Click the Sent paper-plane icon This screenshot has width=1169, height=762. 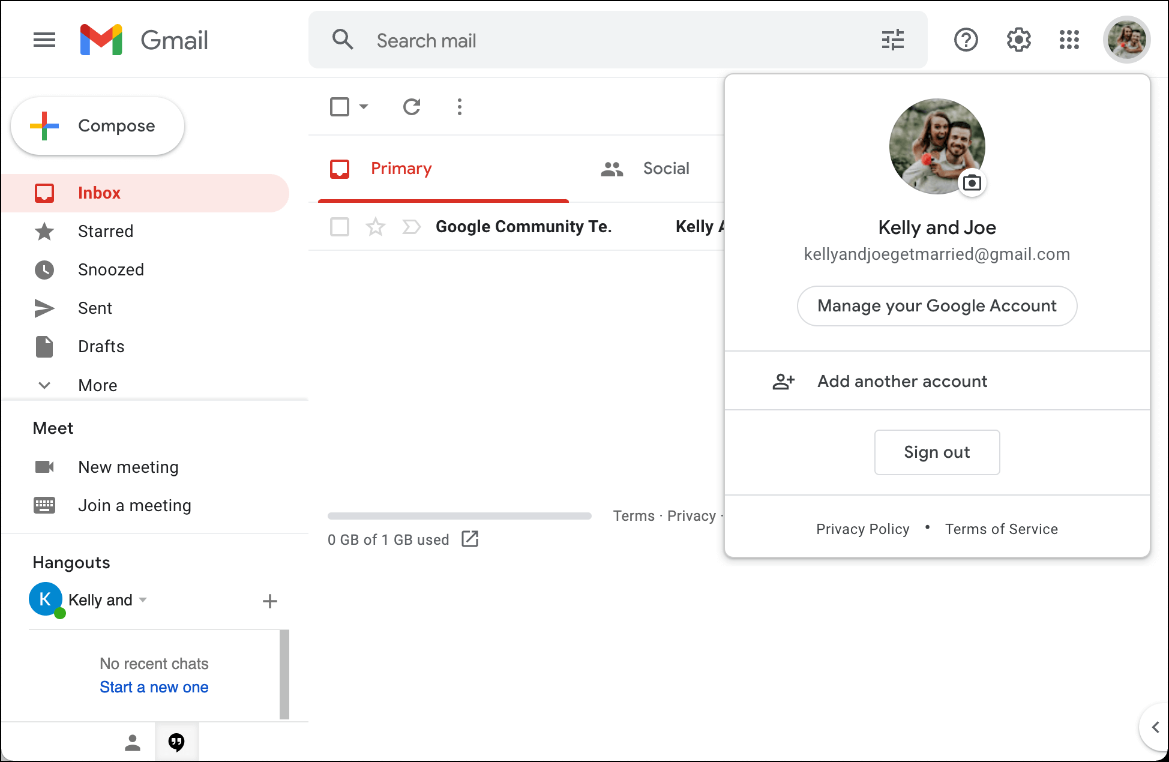point(44,308)
